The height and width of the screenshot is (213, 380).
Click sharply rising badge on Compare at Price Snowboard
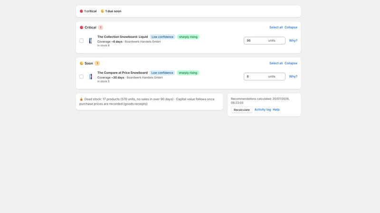pos(188,73)
